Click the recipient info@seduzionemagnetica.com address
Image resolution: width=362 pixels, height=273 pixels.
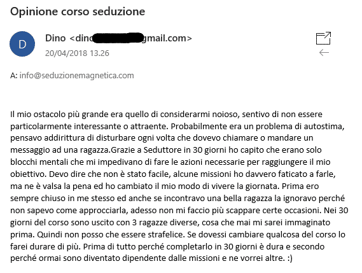(76, 76)
